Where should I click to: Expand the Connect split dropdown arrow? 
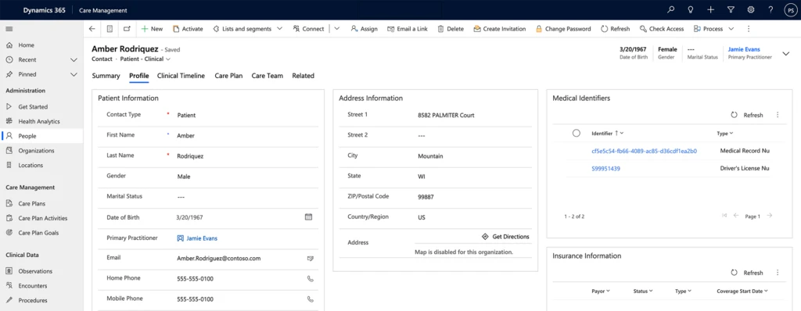pyautogui.click(x=336, y=29)
